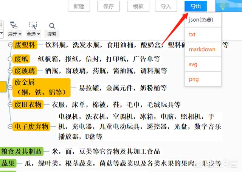
Task: Open the 全选 dropdown menu
Action: (x=34, y=34)
